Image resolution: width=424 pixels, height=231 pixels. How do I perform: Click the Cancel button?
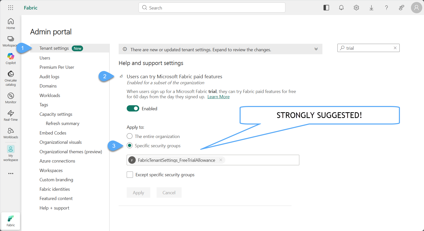click(169, 192)
